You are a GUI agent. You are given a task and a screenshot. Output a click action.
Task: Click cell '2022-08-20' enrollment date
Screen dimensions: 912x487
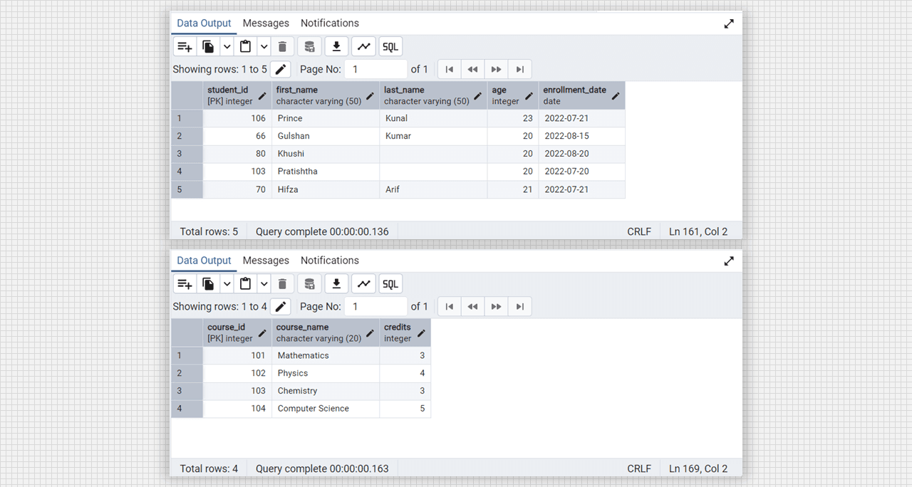tap(581, 154)
